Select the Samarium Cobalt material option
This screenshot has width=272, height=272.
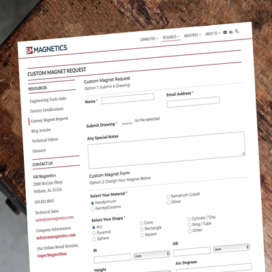point(168,197)
